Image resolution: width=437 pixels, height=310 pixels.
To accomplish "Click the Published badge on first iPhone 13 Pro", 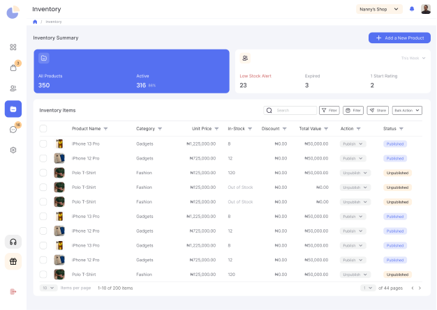I will (395, 144).
